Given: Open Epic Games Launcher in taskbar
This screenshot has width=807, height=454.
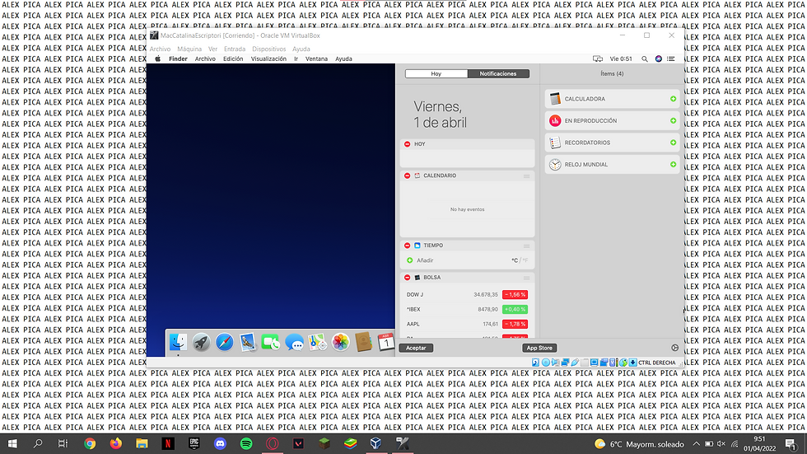Looking at the screenshot, I should 194,443.
